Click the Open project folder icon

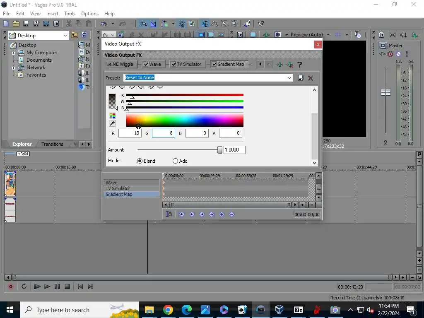16,24
